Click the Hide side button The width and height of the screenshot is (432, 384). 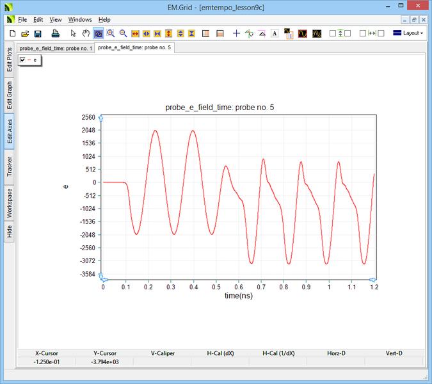click(10, 232)
